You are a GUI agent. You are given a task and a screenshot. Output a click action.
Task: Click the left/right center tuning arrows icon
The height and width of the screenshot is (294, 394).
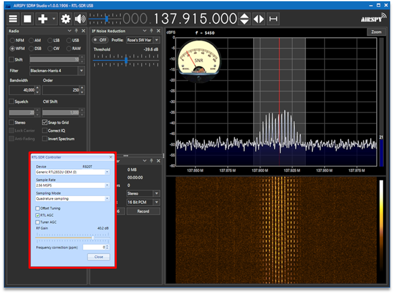pyautogui.click(x=259, y=19)
